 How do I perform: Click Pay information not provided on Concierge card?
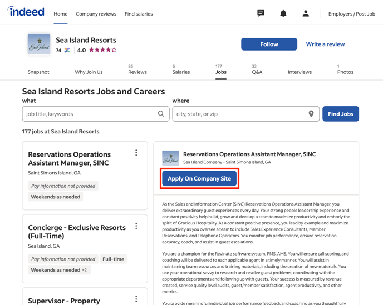pos(63,259)
